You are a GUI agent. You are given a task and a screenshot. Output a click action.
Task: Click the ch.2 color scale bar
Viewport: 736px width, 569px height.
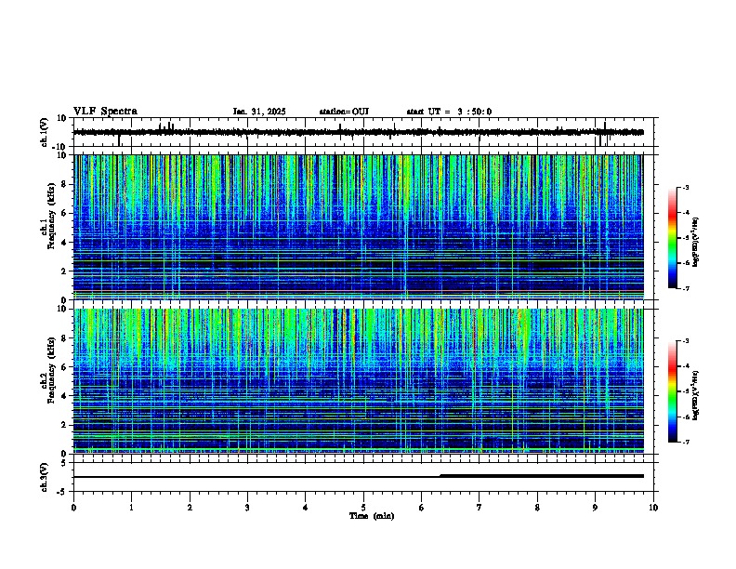pyautogui.click(x=673, y=391)
